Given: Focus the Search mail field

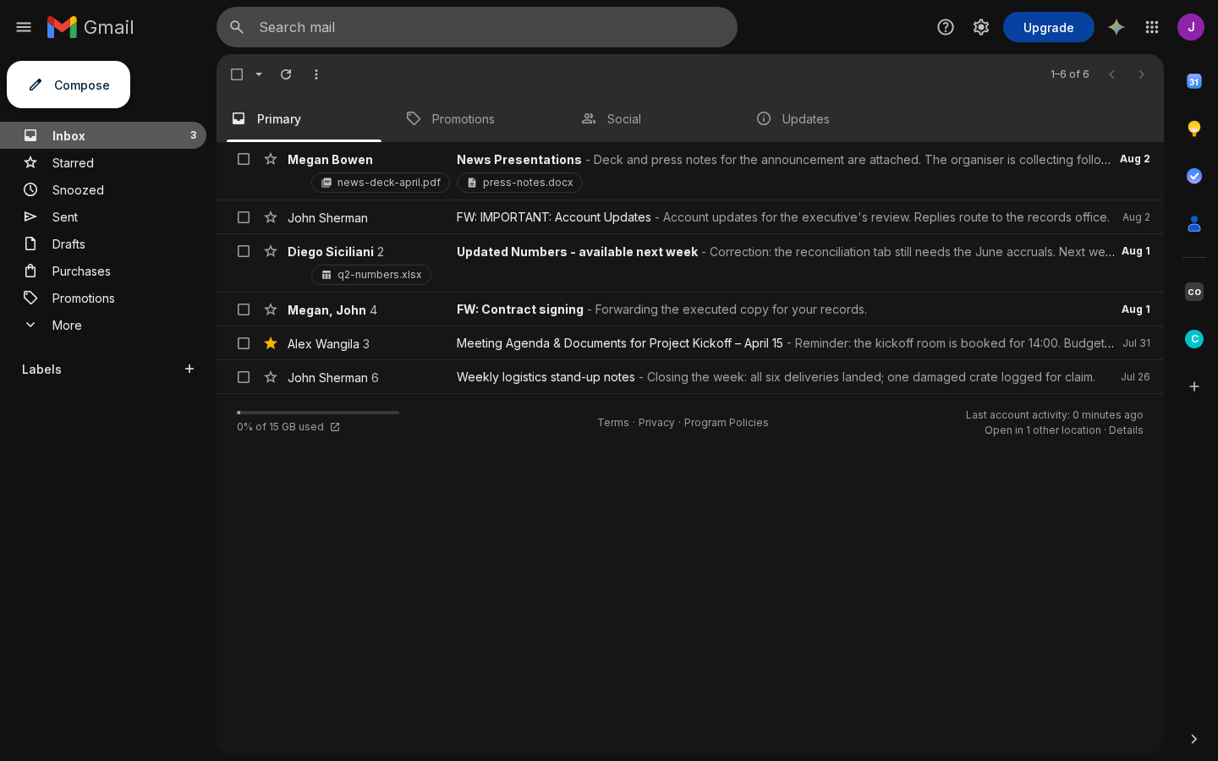Looking at the screenshot, I should click(x=477, y=27).
